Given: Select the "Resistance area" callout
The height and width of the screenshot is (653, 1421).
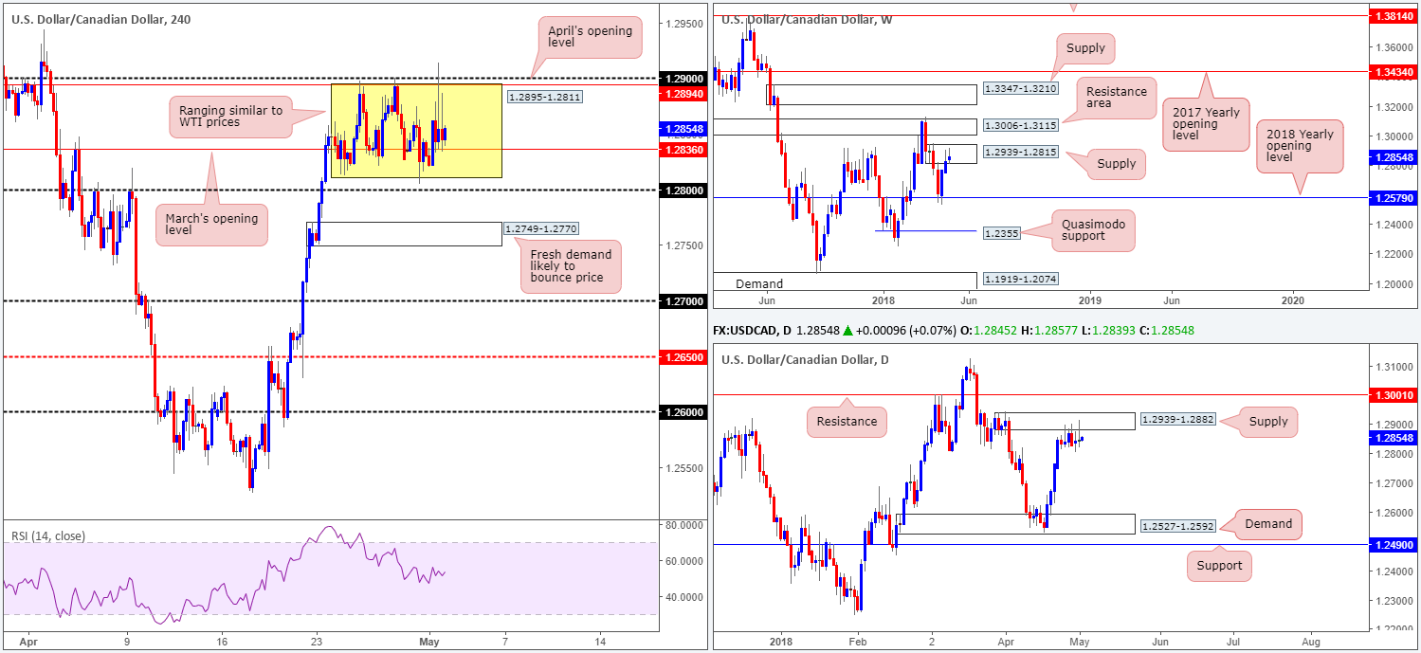Looking at the screenshot, I should click(1116, 99).
